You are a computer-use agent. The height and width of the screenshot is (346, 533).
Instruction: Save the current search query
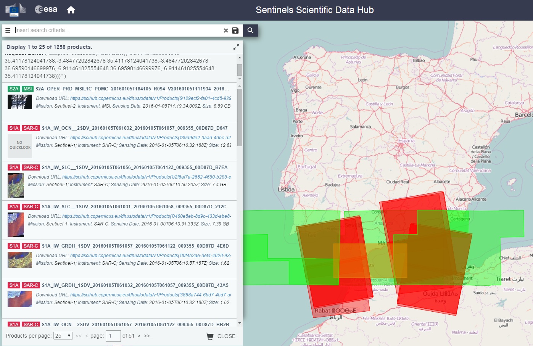point(235,30)
